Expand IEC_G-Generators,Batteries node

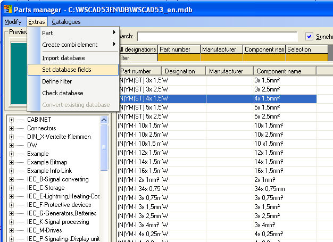[12, 213]
